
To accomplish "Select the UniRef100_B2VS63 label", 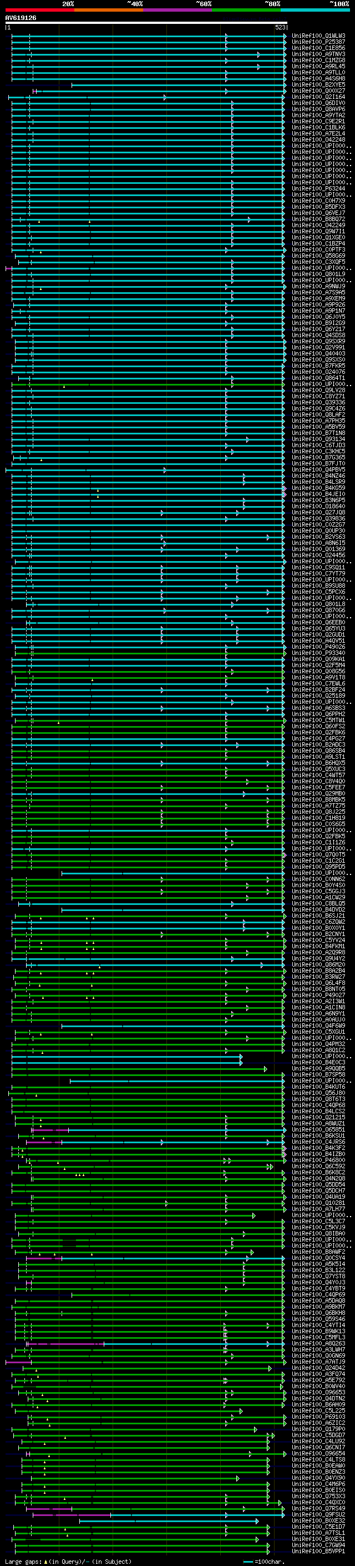I will (318, 537).
